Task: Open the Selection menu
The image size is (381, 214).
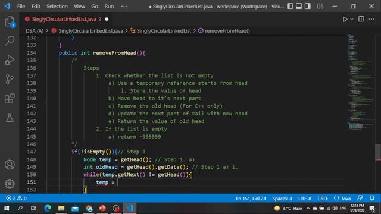Action: point(57,7)
